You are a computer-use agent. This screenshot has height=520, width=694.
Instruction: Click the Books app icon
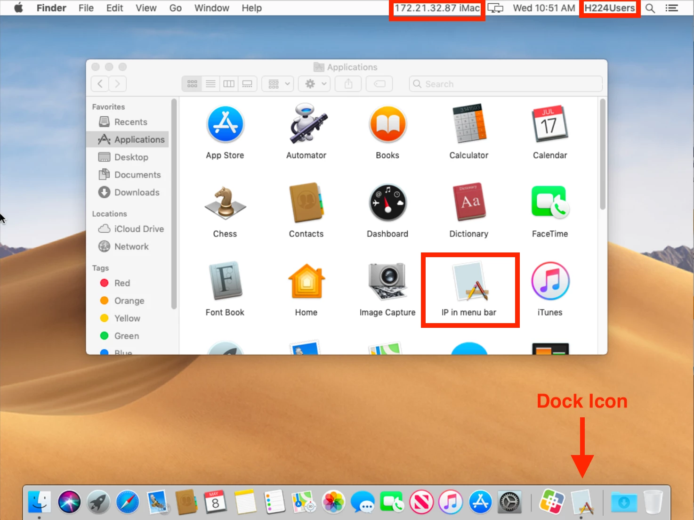click(387, 124)
